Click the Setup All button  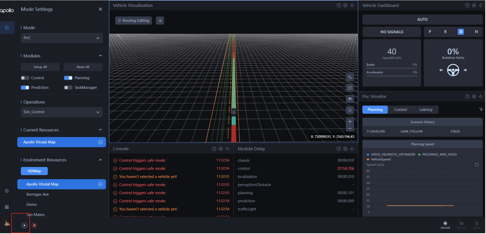click(40, 67)
